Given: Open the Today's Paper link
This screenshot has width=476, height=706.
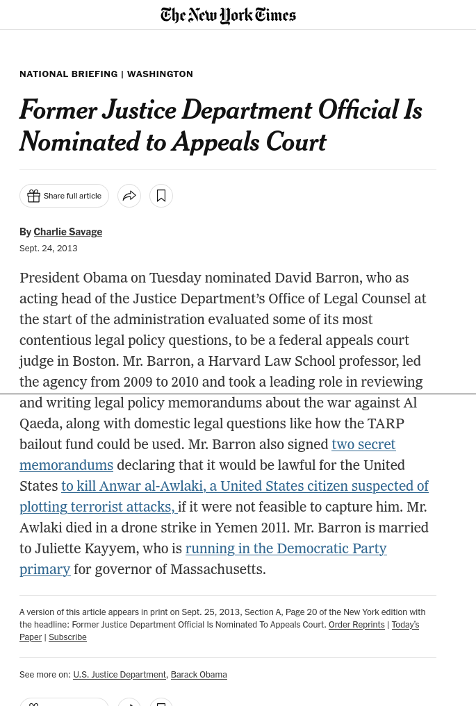Looking at the screenshot, I should click(x=404, y=625).
